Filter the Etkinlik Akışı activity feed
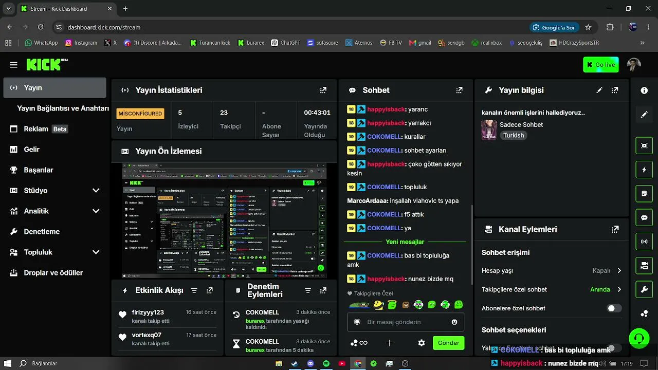658x370 pixels. (194, 290)
